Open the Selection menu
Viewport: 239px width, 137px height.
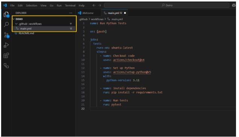[31, 6]
